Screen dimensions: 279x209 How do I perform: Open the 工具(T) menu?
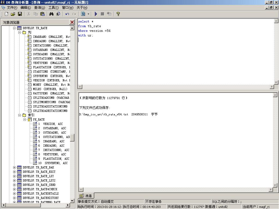(54, 8)
